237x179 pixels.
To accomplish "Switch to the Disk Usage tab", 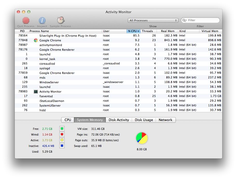I will (144, 120).
